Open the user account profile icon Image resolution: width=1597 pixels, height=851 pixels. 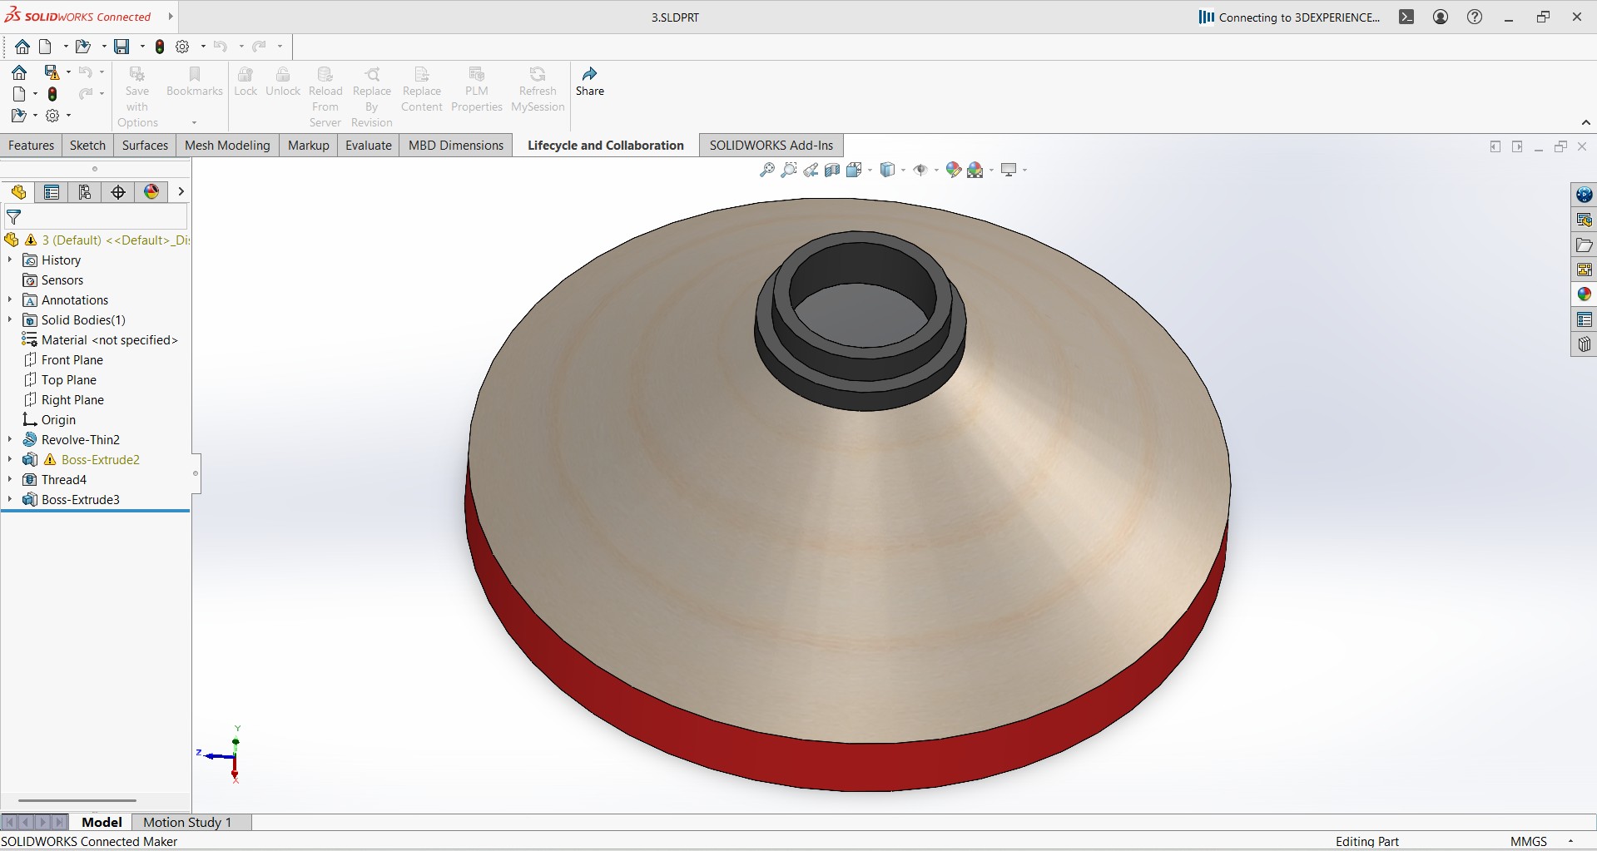click(1441, 17)
